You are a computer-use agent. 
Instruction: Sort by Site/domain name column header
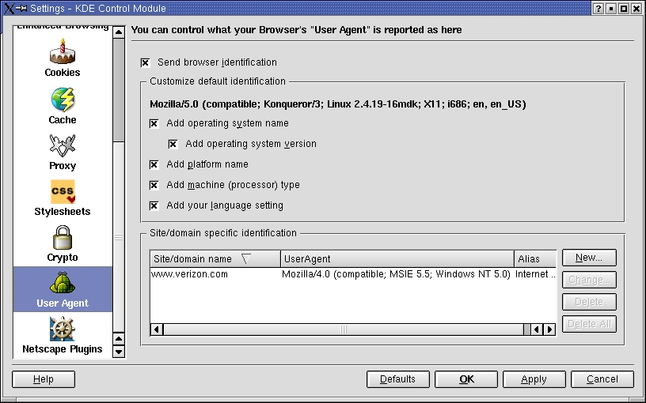coord(215,259)
